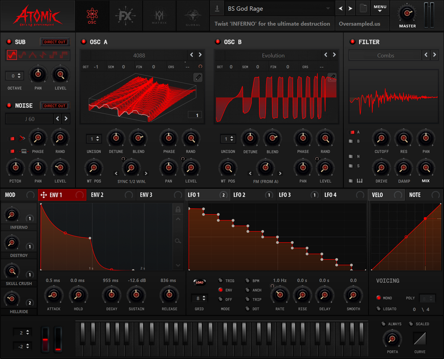Click DIRECT OUT on the SUB section
444x359 pixels.
pos(55,42)
